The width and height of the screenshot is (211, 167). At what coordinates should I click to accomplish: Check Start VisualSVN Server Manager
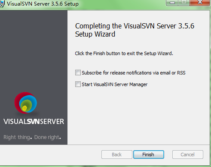point(78,84)
